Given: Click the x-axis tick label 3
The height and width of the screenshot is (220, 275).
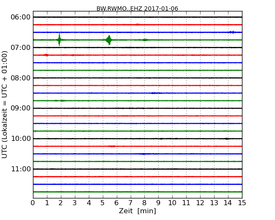Looking at the screenshot, I should [x=75, y=203].
